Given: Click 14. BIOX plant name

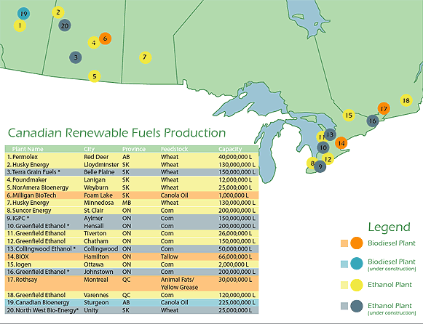Looking at the screenshot, I should 17,256.
